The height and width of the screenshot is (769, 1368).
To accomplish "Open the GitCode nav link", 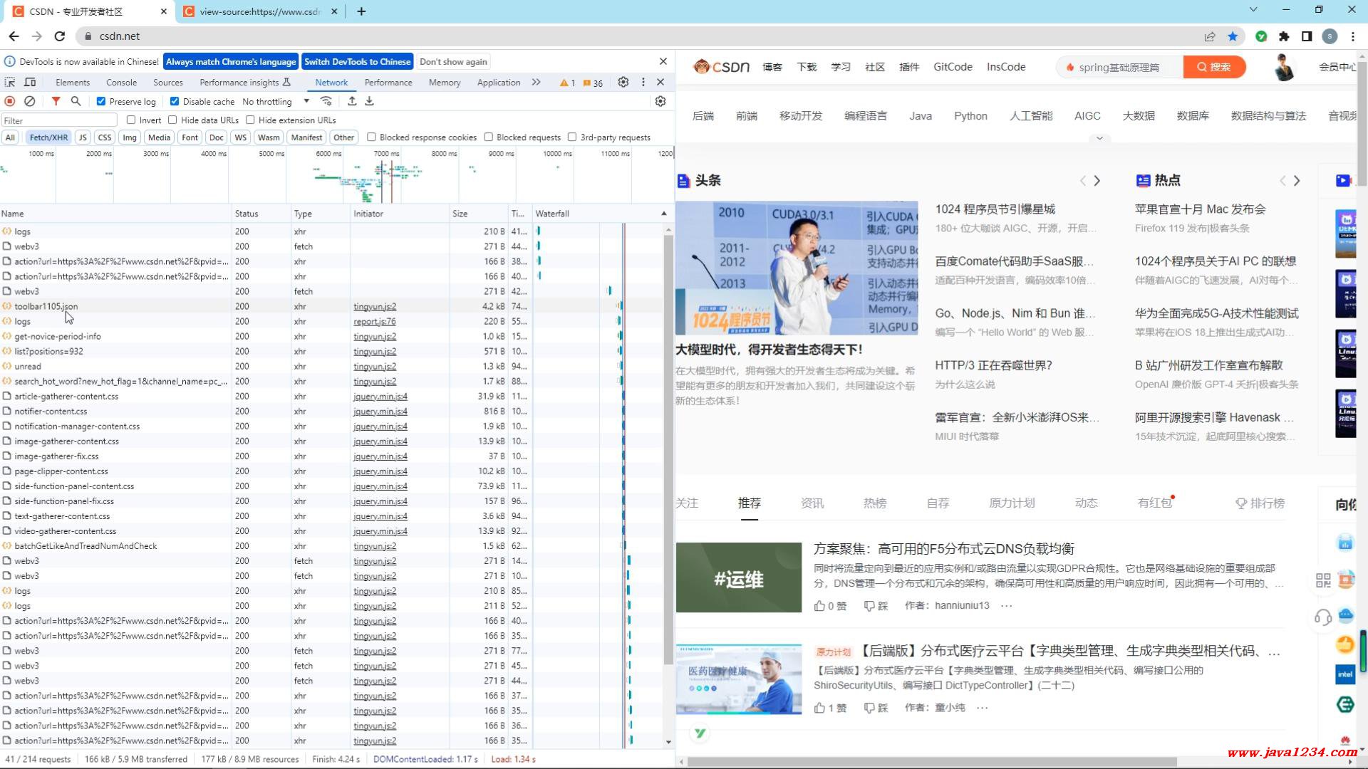I will click(953, 67).
